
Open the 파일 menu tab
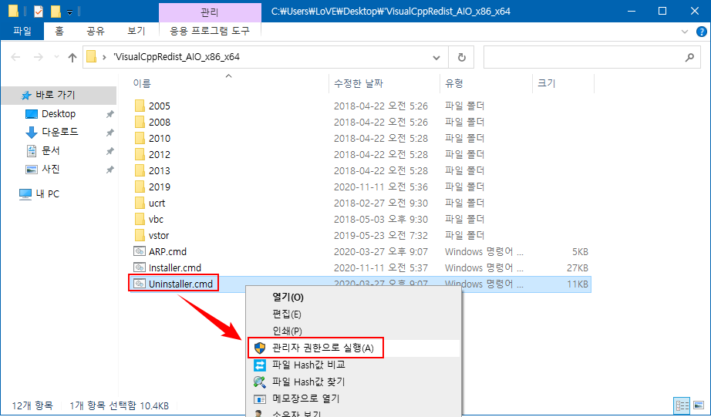[x=22, y=32]
